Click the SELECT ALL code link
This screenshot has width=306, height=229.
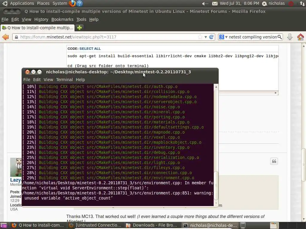pyautogui.click(x=90, y=49)
